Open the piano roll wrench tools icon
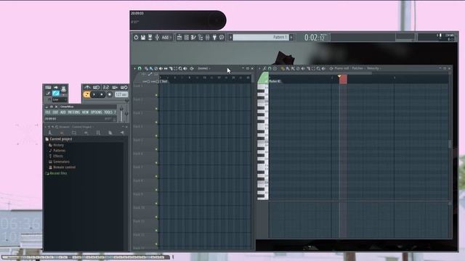Viewport: 465px width, 261px height. (x=264, y=69)
